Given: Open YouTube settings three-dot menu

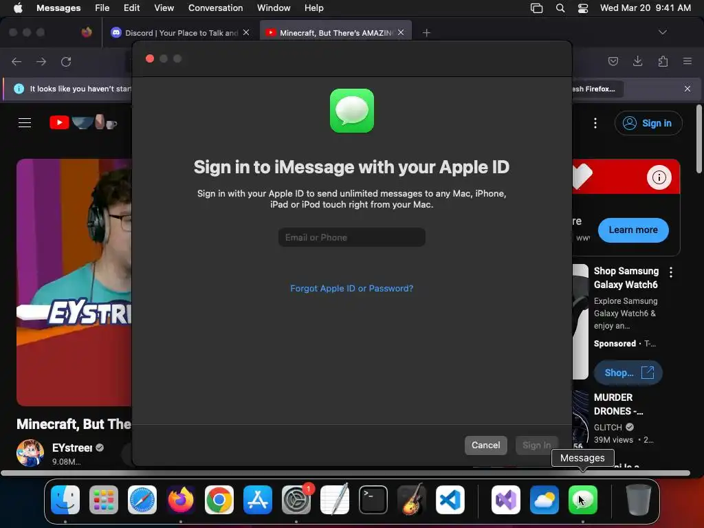Looking at the screenshot, I should click(595, 123).
